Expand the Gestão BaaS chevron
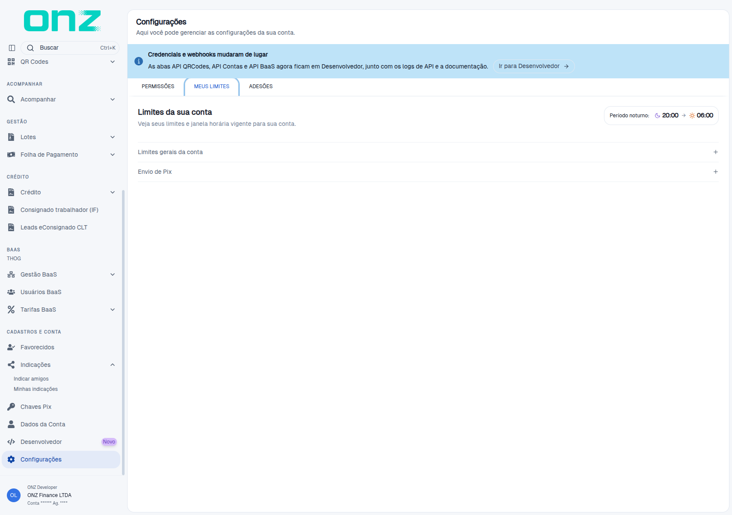This screenshot has width=732, height=515. (x=113, y=274)
